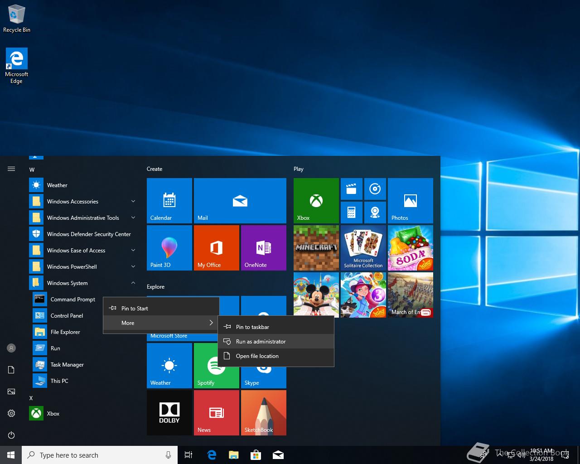Open Weather from the app list
The height and width of the screenshot is (464, 580).
pos(83,185)
